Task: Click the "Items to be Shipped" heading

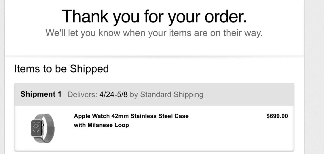Action: click(x=61, y=69)
